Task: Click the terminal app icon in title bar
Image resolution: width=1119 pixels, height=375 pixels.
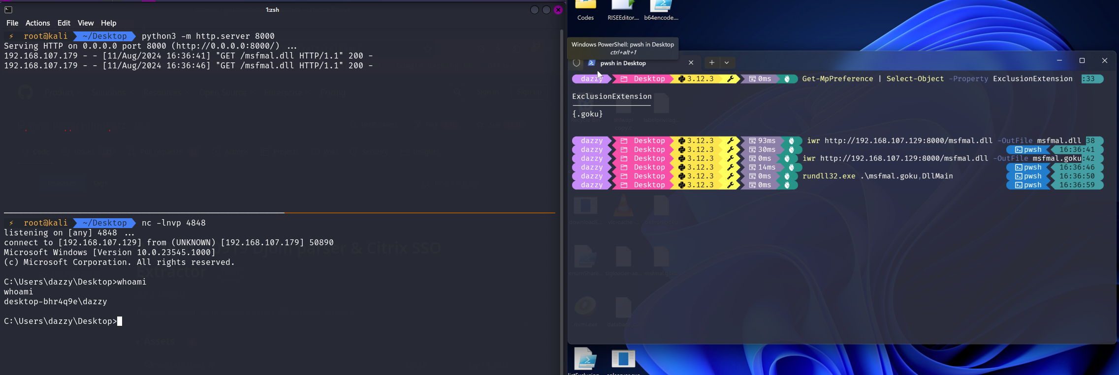Action: tap(8, 9)
